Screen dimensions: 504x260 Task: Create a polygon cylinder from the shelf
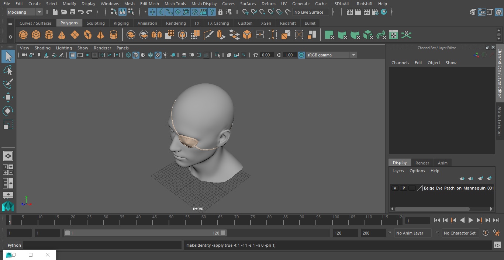49,35
